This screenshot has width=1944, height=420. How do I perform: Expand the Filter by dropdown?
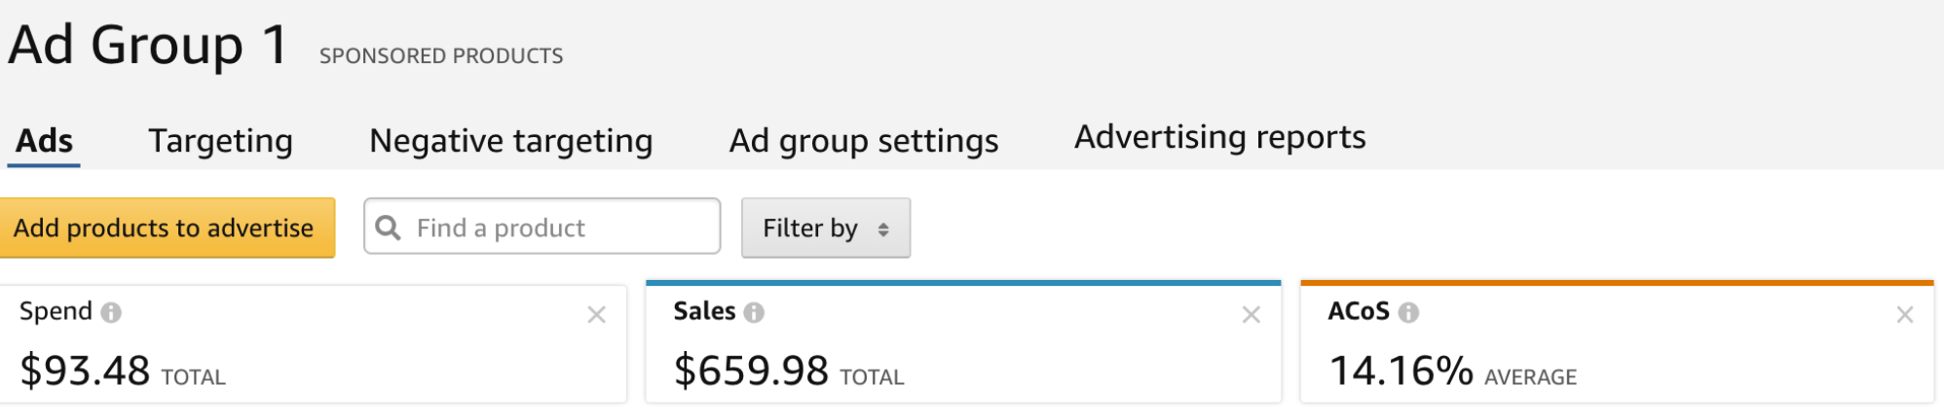[825, 228]
